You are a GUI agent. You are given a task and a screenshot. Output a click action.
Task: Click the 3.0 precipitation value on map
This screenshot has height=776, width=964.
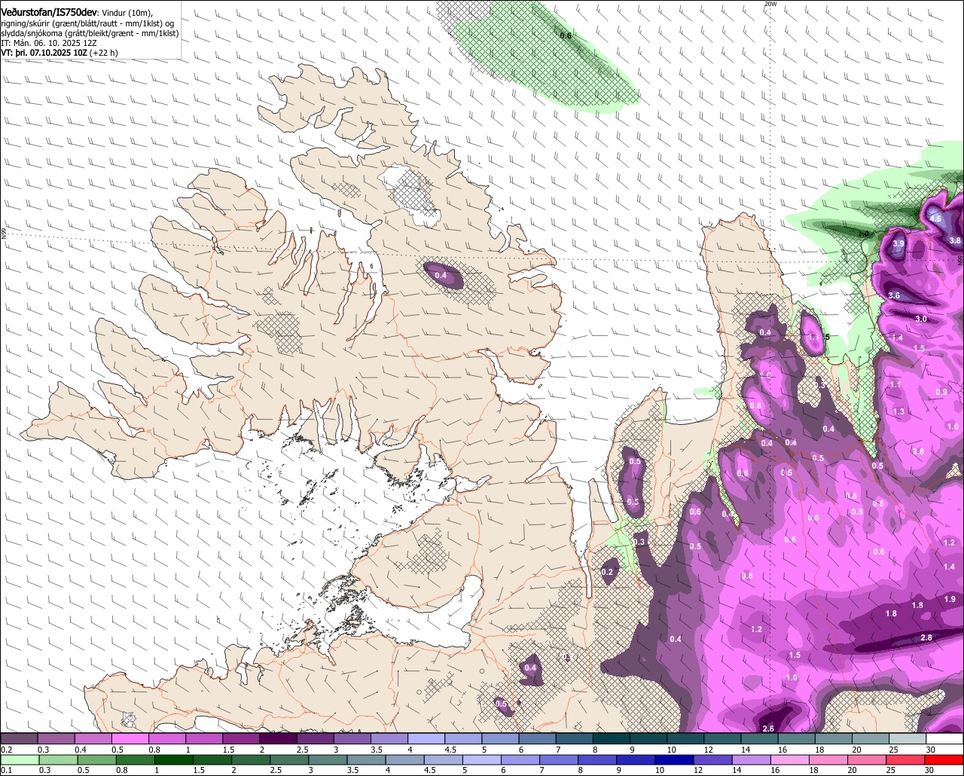point(921,319)
